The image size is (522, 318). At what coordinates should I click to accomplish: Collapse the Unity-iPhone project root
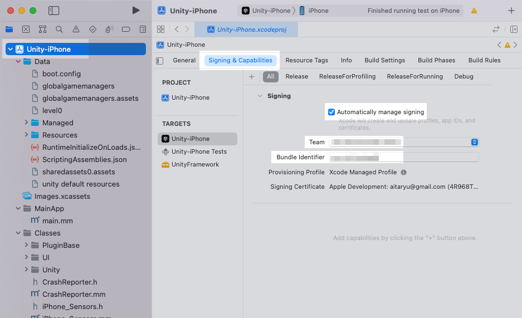click(x=11, y=49)
